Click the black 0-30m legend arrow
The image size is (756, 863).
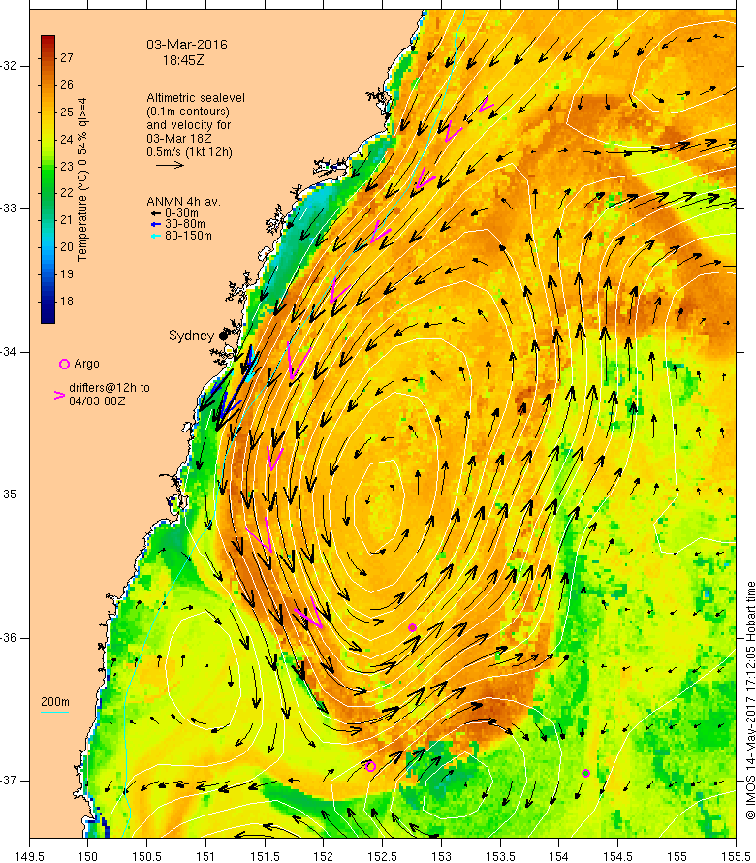click(156, 213)
